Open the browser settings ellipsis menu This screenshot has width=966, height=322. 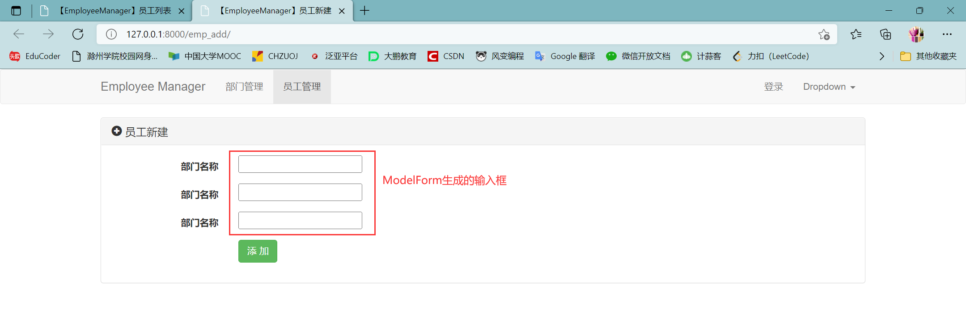click(947, 34)
